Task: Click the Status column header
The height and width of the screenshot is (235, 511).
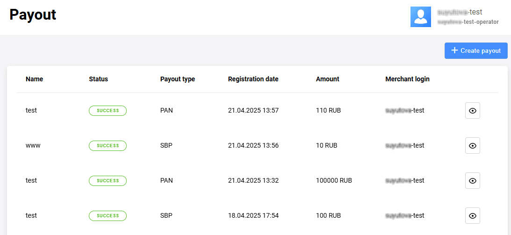Action: tap(99, 79)
